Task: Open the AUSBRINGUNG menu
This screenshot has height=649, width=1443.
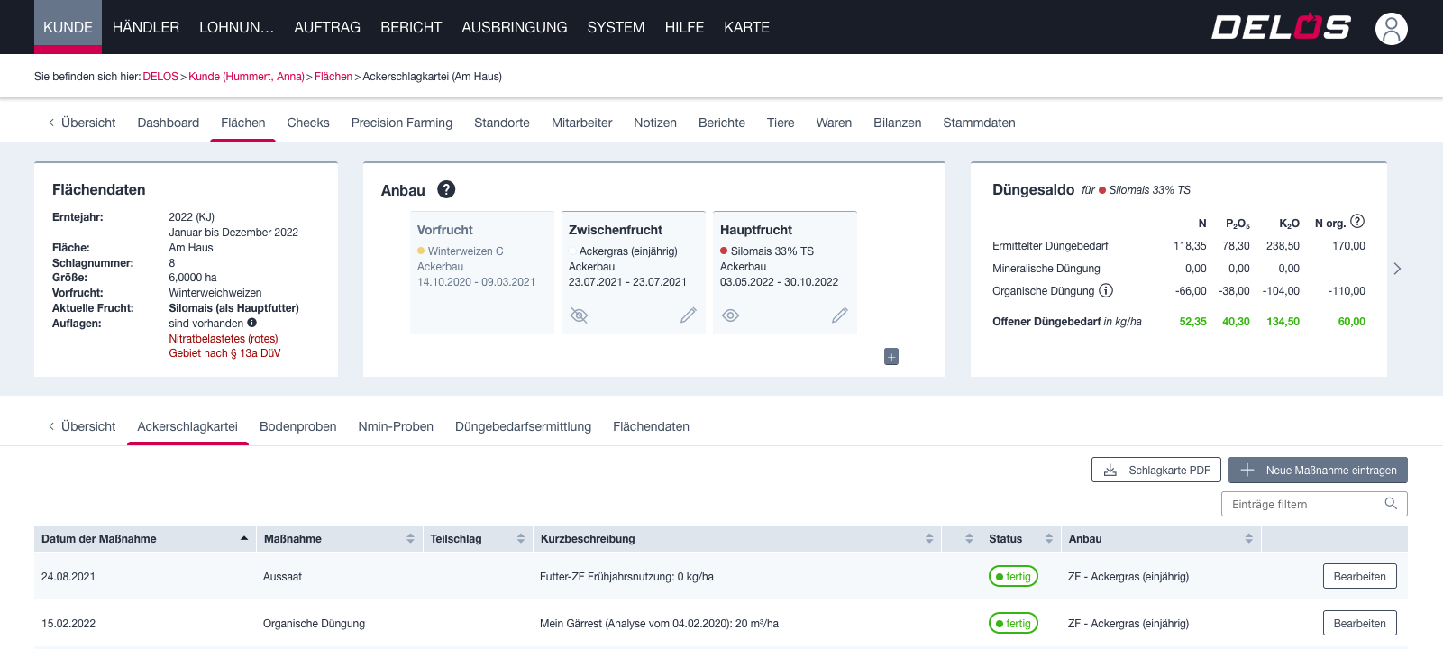Action: 515,27
